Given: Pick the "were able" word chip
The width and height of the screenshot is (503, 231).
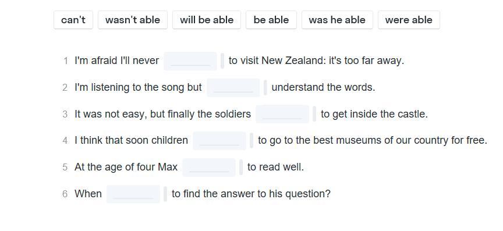Looking at the screenshot, I should point(409,20).
